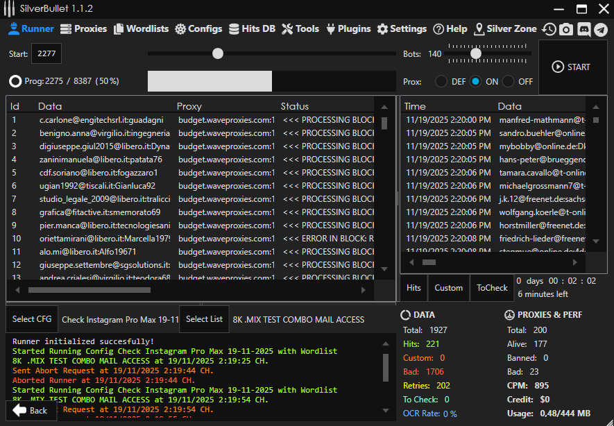Click the camera screenshot icon
Viewport: 614px width, 426px height.
(x=567, y=29)
